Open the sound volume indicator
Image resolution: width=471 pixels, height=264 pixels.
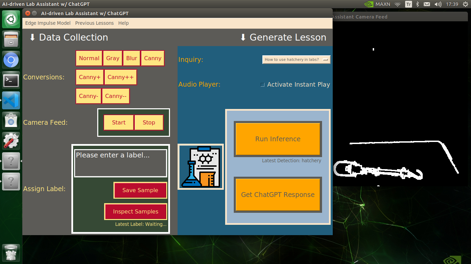438,4
